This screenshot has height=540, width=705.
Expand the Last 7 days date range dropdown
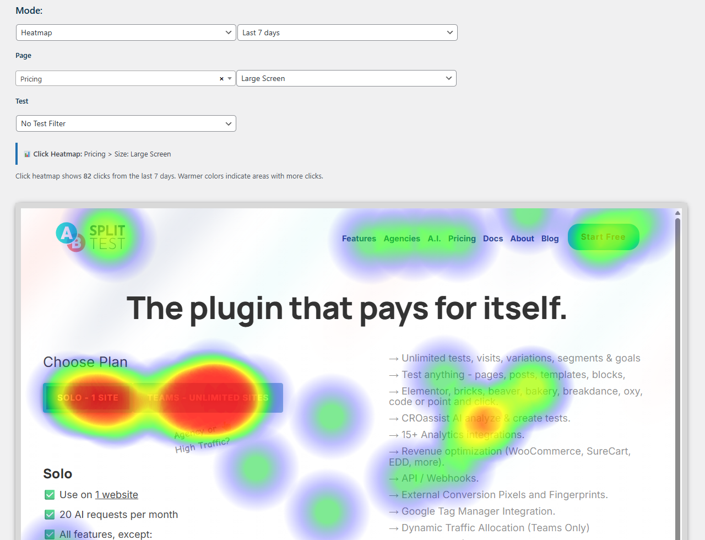point(347,33)
